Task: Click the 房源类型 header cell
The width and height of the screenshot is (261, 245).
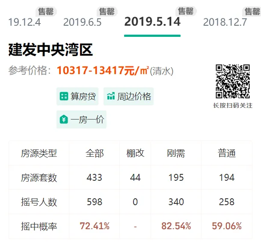Action: 39,153
